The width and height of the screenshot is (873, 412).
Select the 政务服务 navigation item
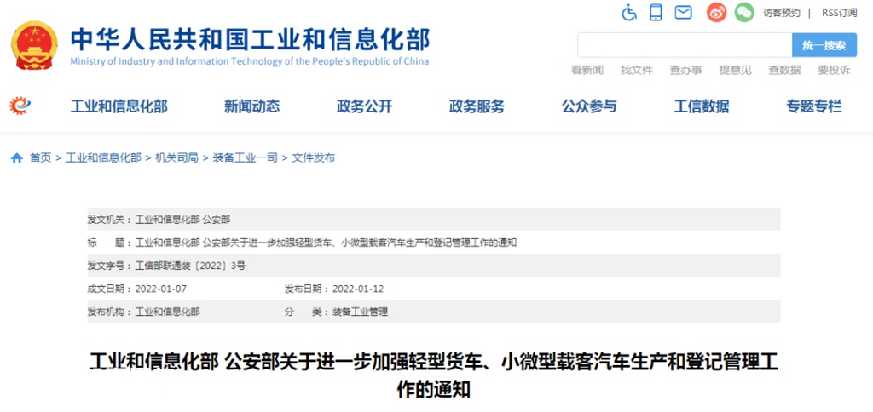point(477,106)
